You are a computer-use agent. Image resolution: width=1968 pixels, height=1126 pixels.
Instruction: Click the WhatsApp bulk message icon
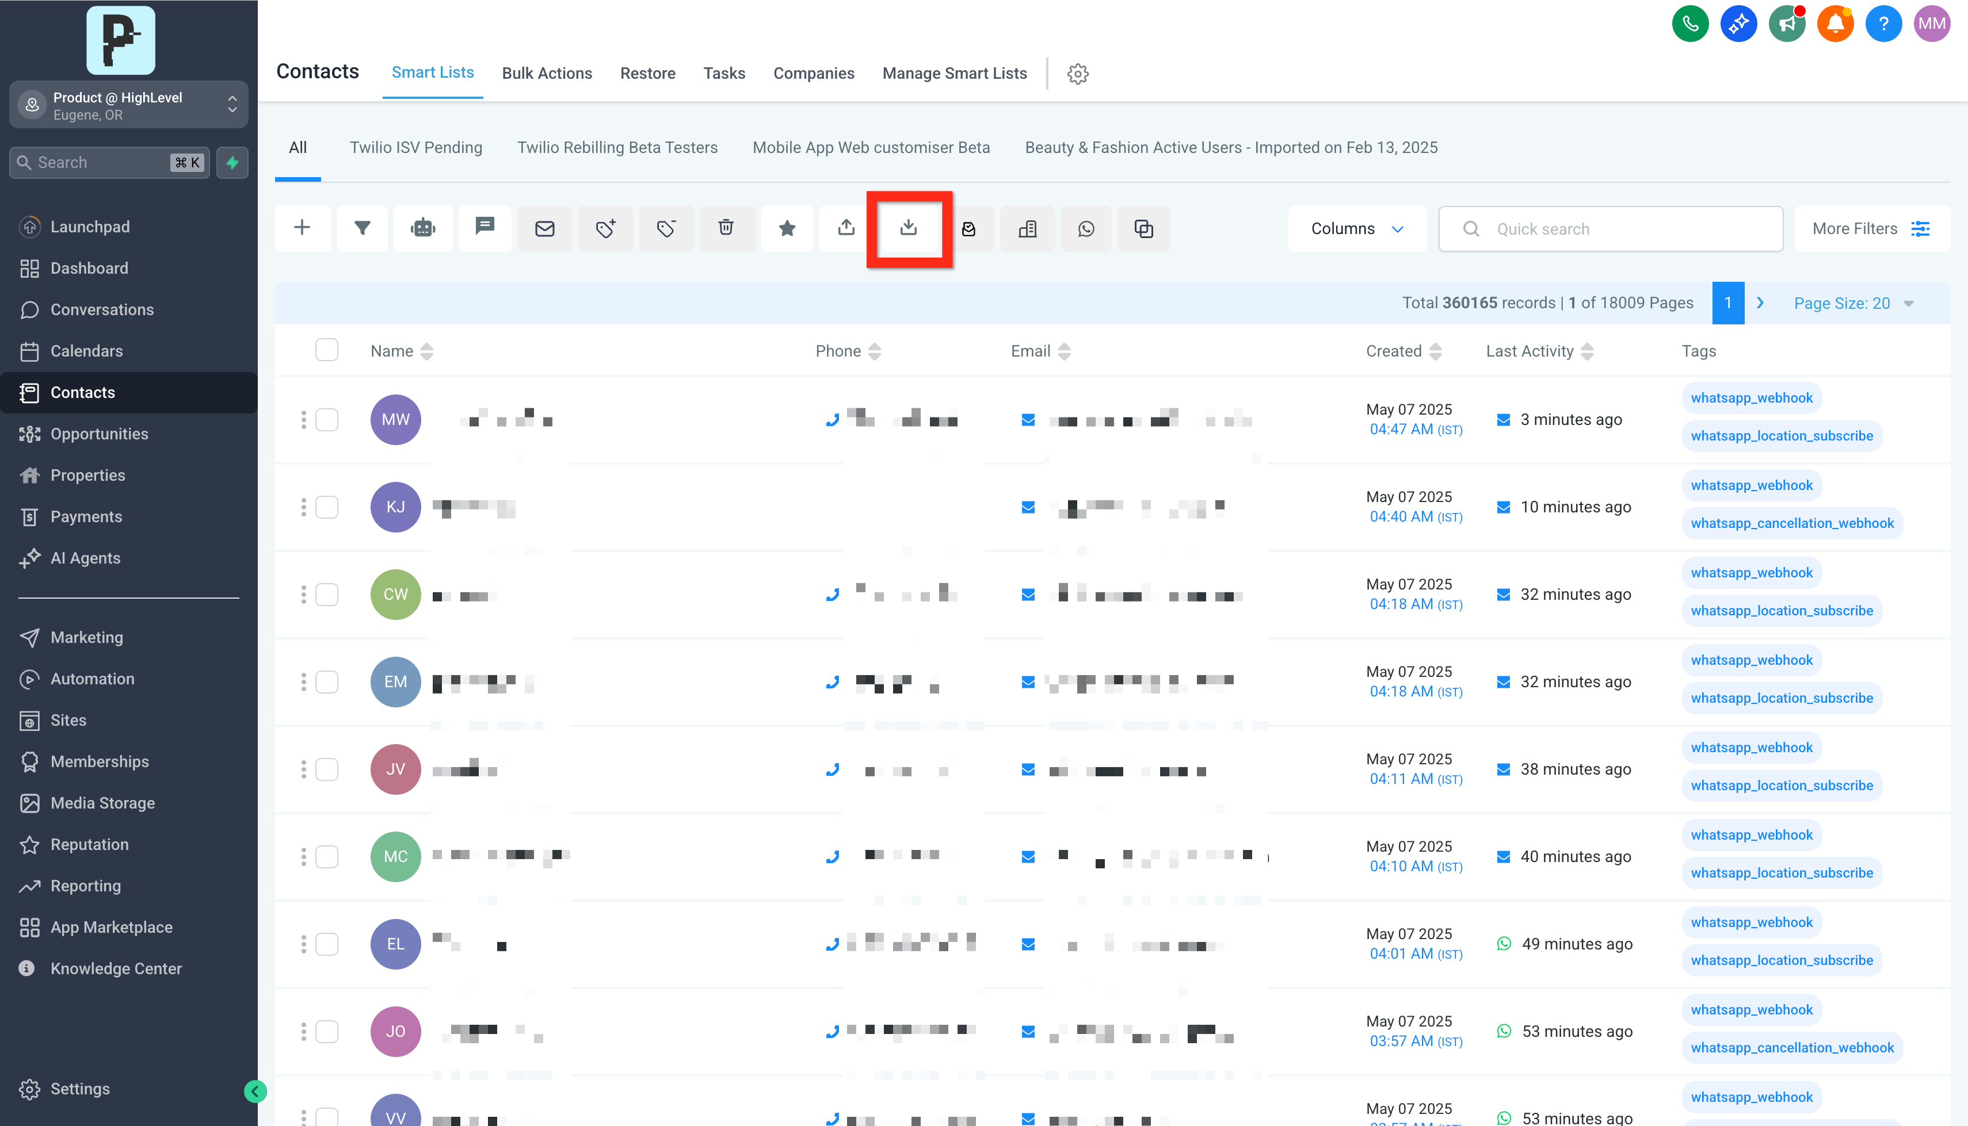[1086, 229]
